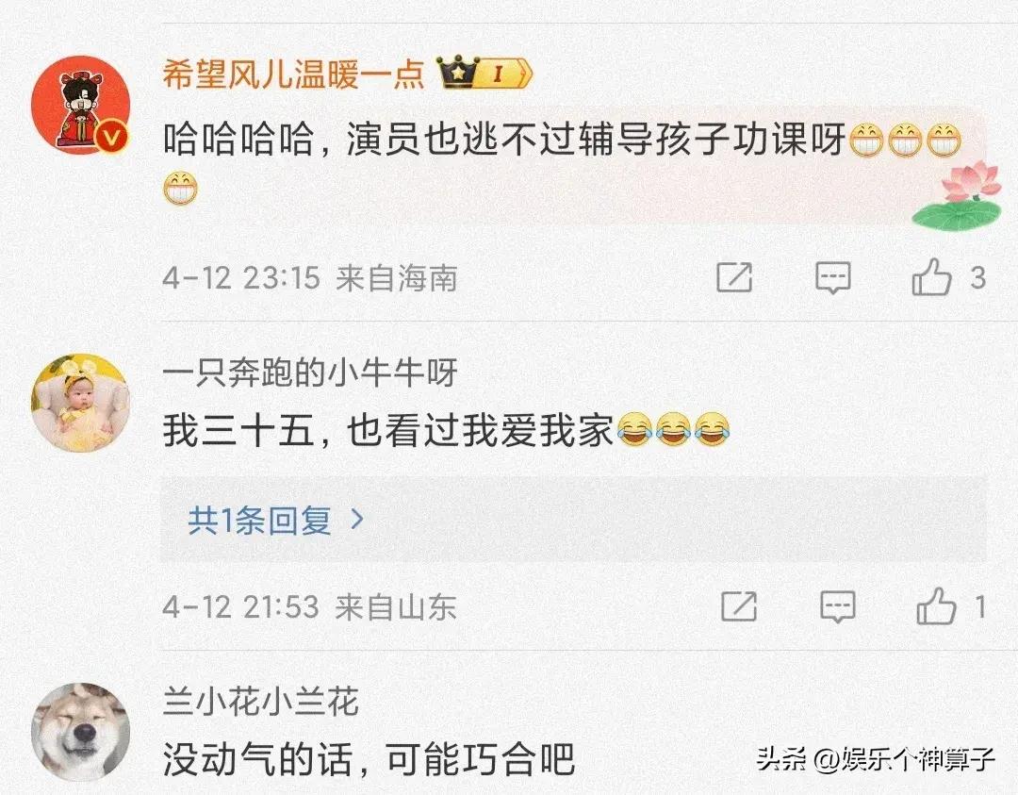Screen dimensions: 1018x795
Task: View the red cartoon character avatar
Action: point(80,105)
